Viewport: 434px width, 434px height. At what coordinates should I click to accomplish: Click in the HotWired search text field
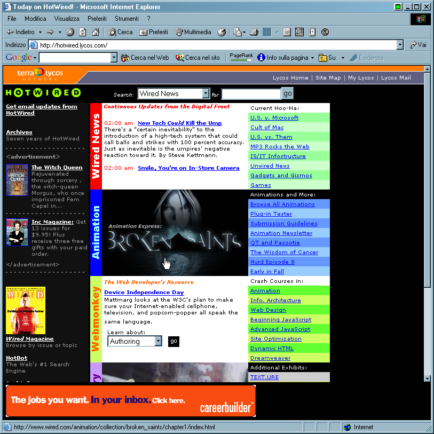coord(251,93)
